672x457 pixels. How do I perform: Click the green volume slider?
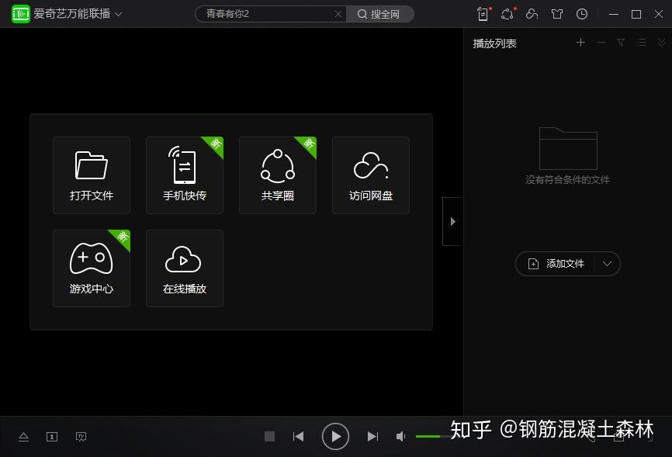point(433,436)
